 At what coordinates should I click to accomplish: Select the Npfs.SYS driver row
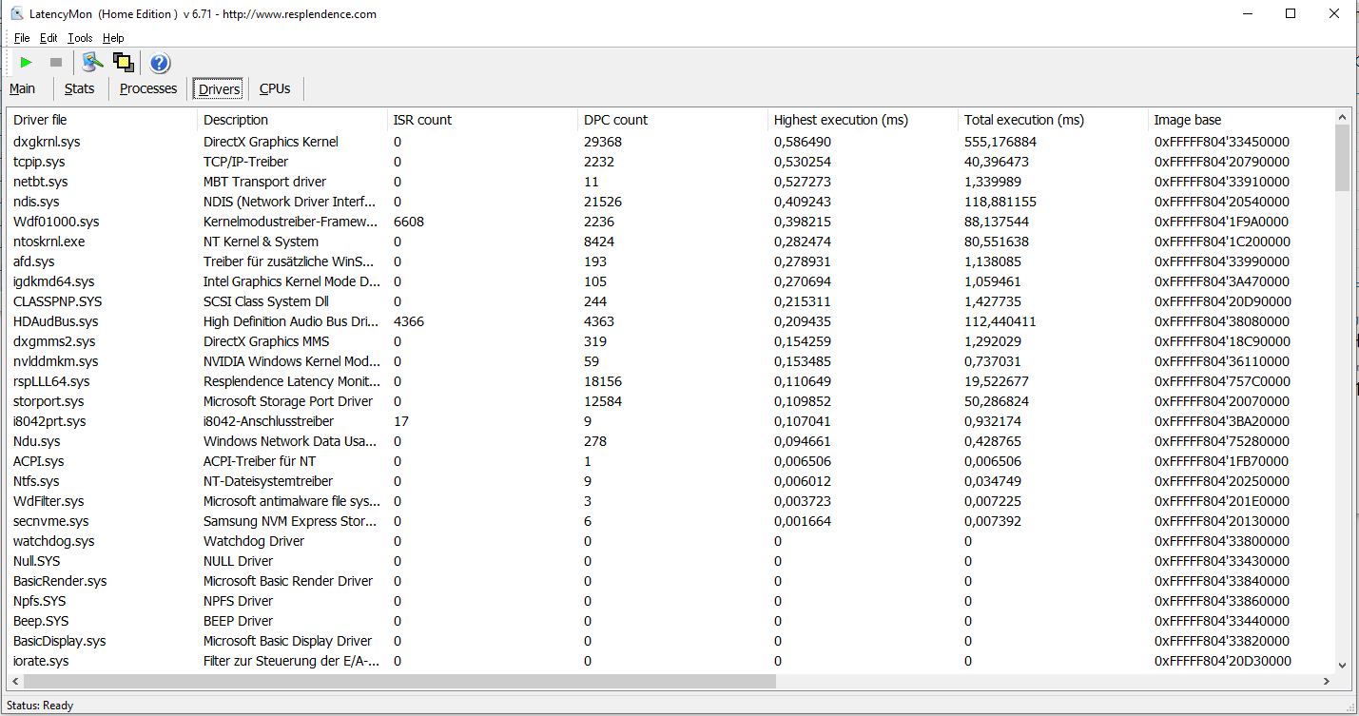coord(670,601)
